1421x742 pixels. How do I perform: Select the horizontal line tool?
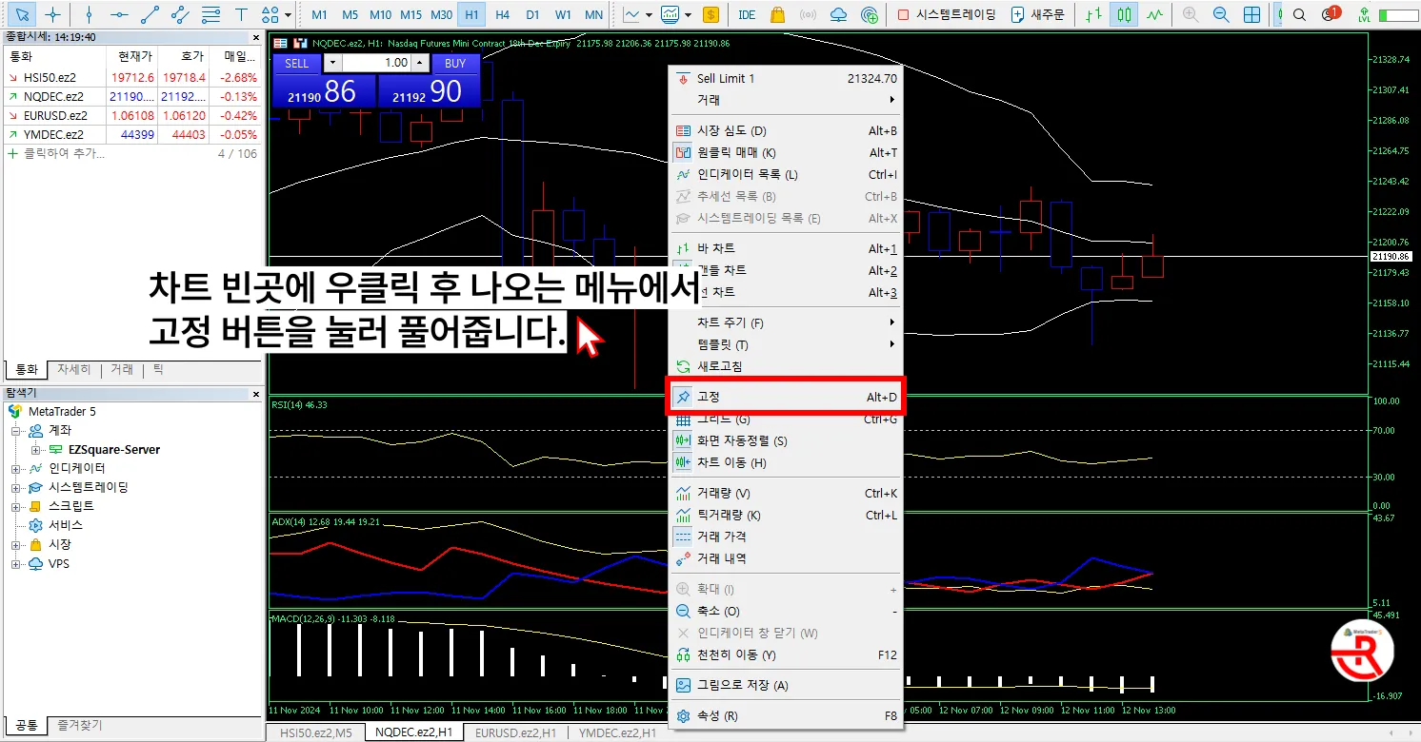(x=119, y=14)
